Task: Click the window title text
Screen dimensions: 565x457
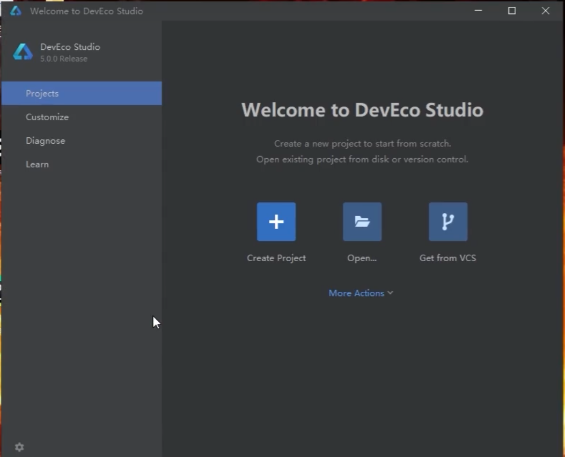Action: point(86,11)
